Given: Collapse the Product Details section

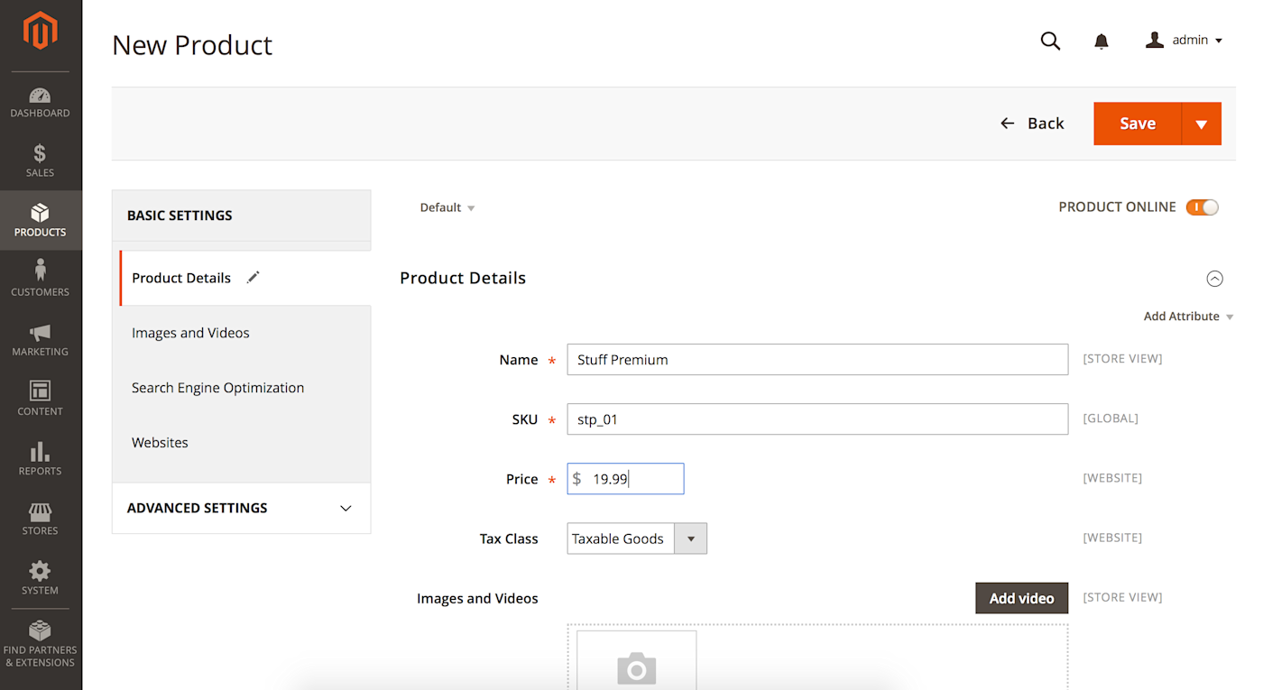Looking at the screenshot, I should (x=1214, y=279).
